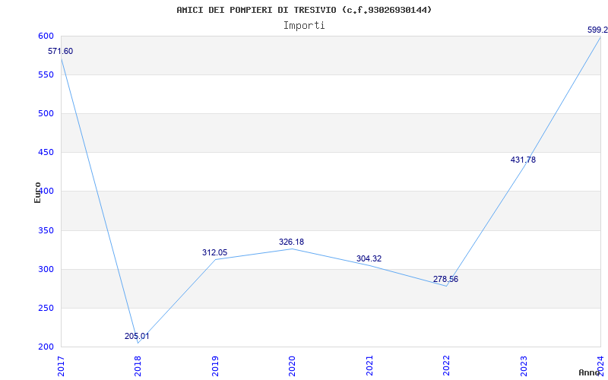Click the 2022 x-axis year label
Image resolution: width=608 pixels, height=380 pixels.
tap(446, 366)
